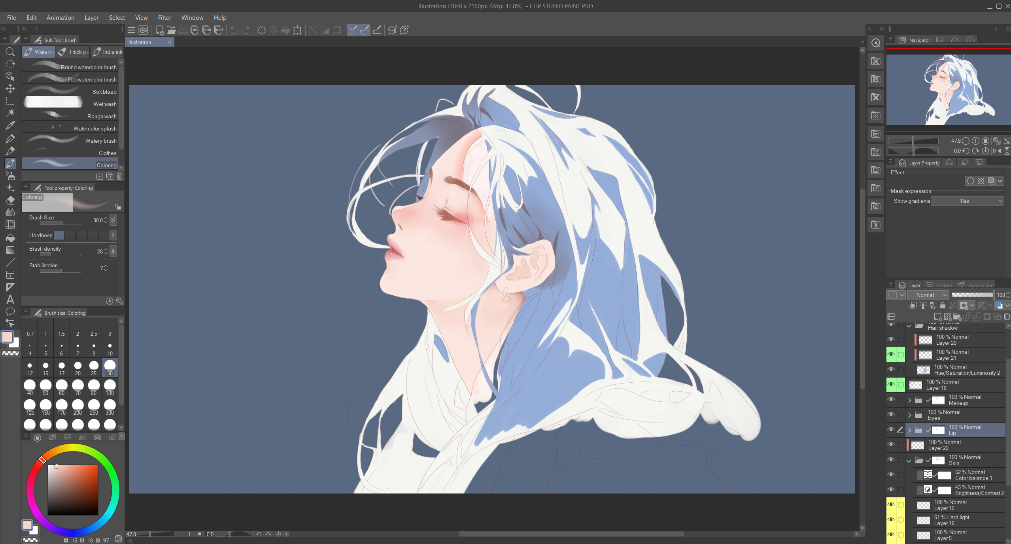This screenshot has height=544, width=1011.
Task: Select the Move layer tool
Action: coord(10,89)
